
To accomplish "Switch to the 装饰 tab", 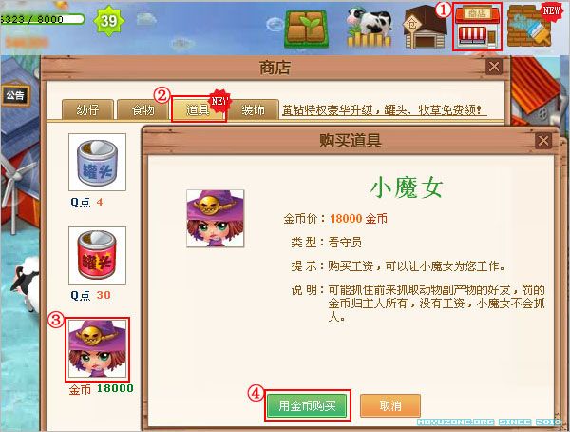I will click(x=254, y=109).
